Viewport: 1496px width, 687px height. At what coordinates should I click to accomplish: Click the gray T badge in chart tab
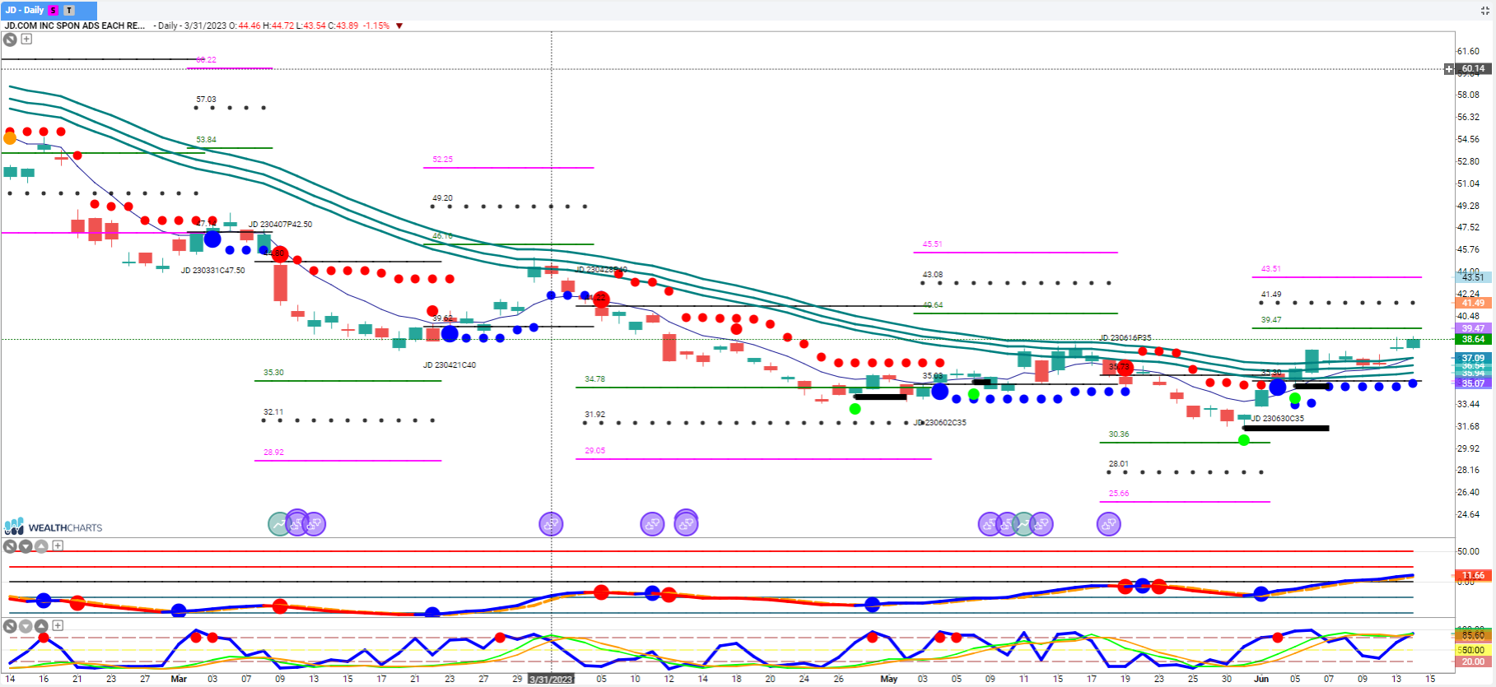click(x=69, y=10)
